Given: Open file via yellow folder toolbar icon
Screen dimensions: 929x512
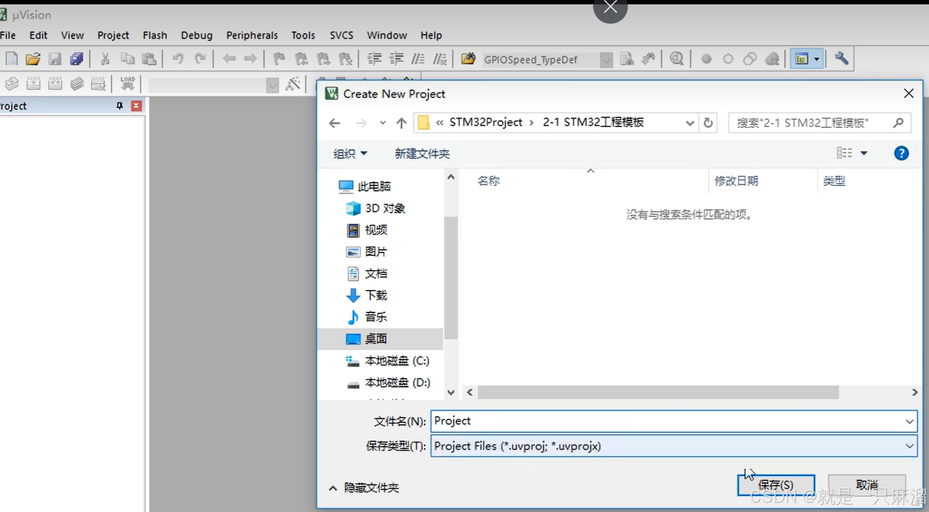Looking at the screenshot, I should [x=33, y=59].
